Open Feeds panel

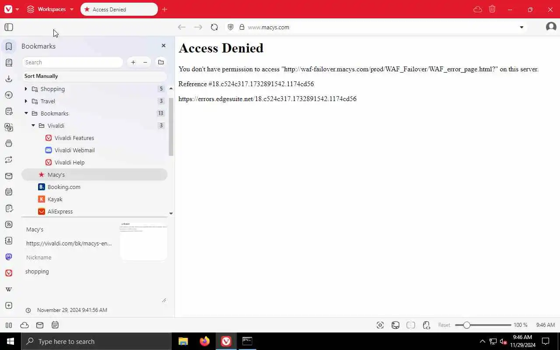tap(9, 224)
